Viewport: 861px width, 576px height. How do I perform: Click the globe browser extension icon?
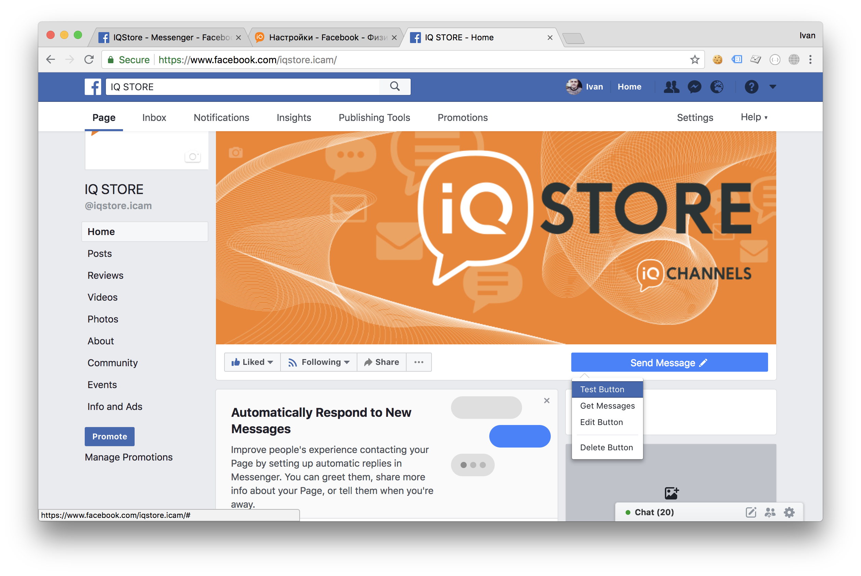[794, 59]
